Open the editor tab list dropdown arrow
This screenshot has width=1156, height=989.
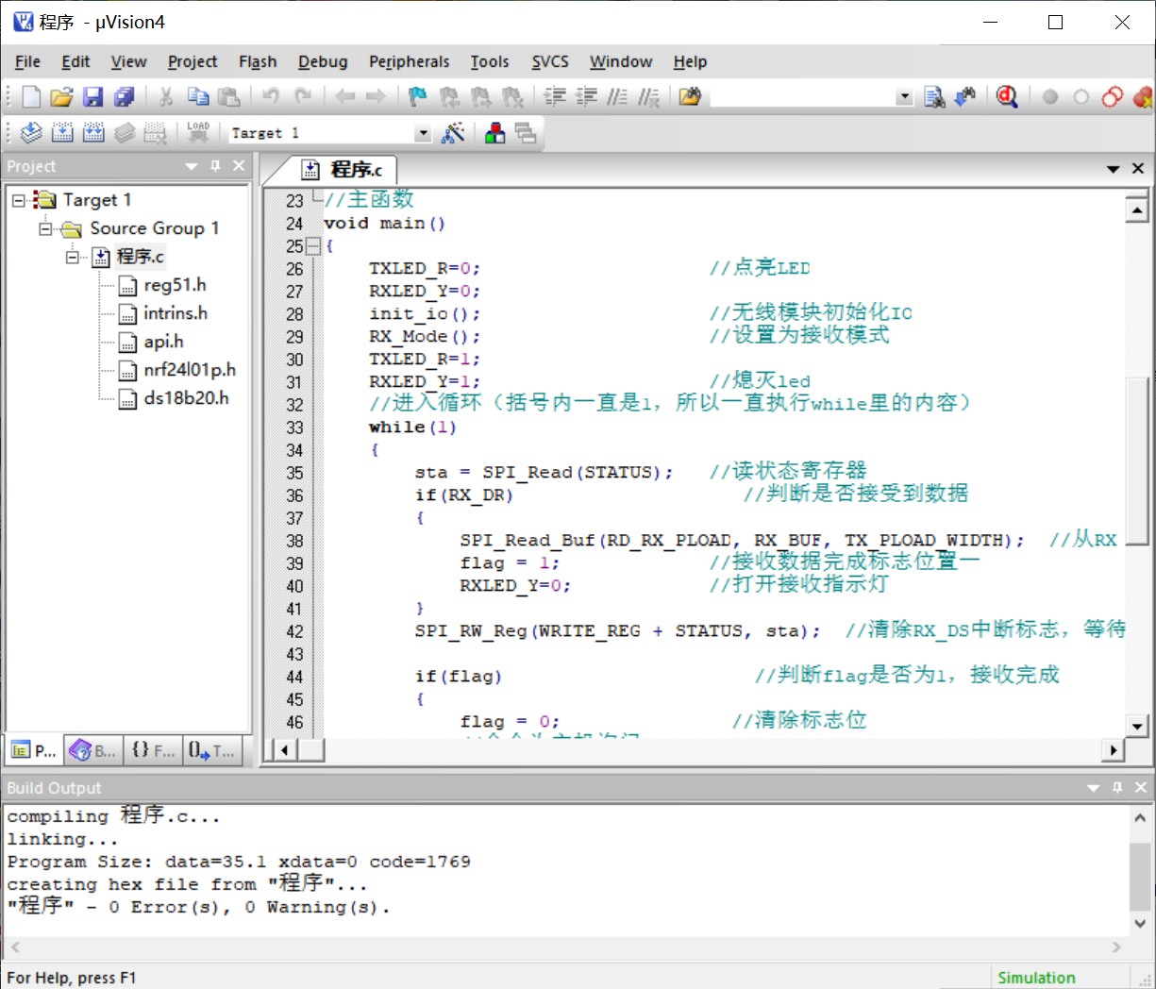pos(1114,169)
